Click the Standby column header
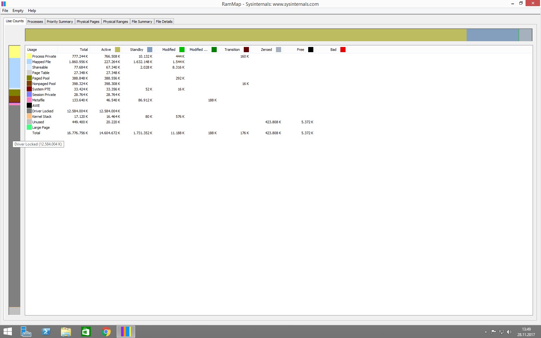Screen dimensions: 541x338 [138, 50]
